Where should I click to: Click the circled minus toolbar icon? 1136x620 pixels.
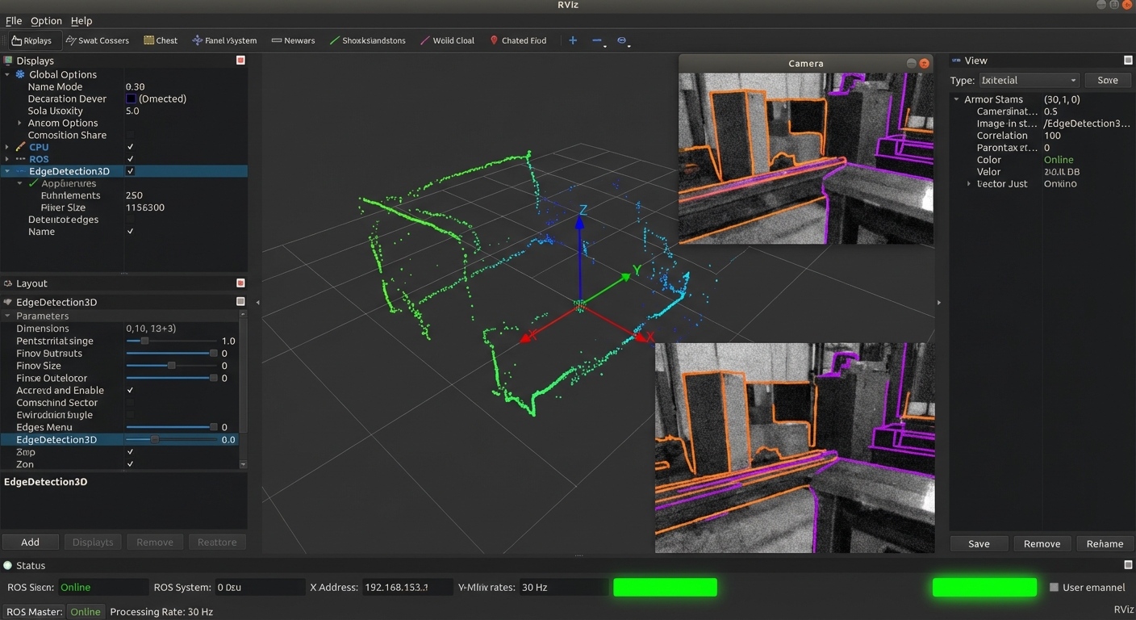coord(621,40)
